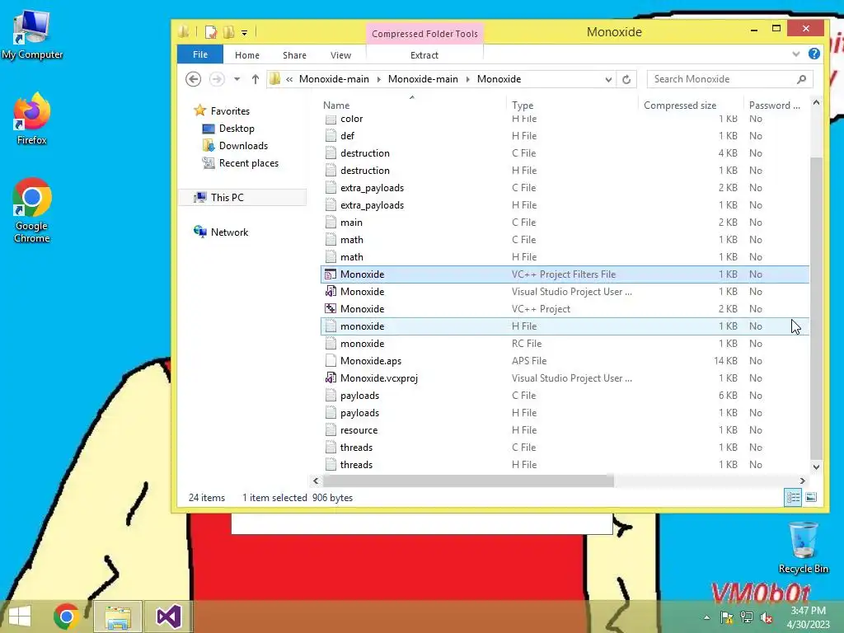Launch Chrome from the taskbar
844x633 pixels.
[x=66, y=617]
